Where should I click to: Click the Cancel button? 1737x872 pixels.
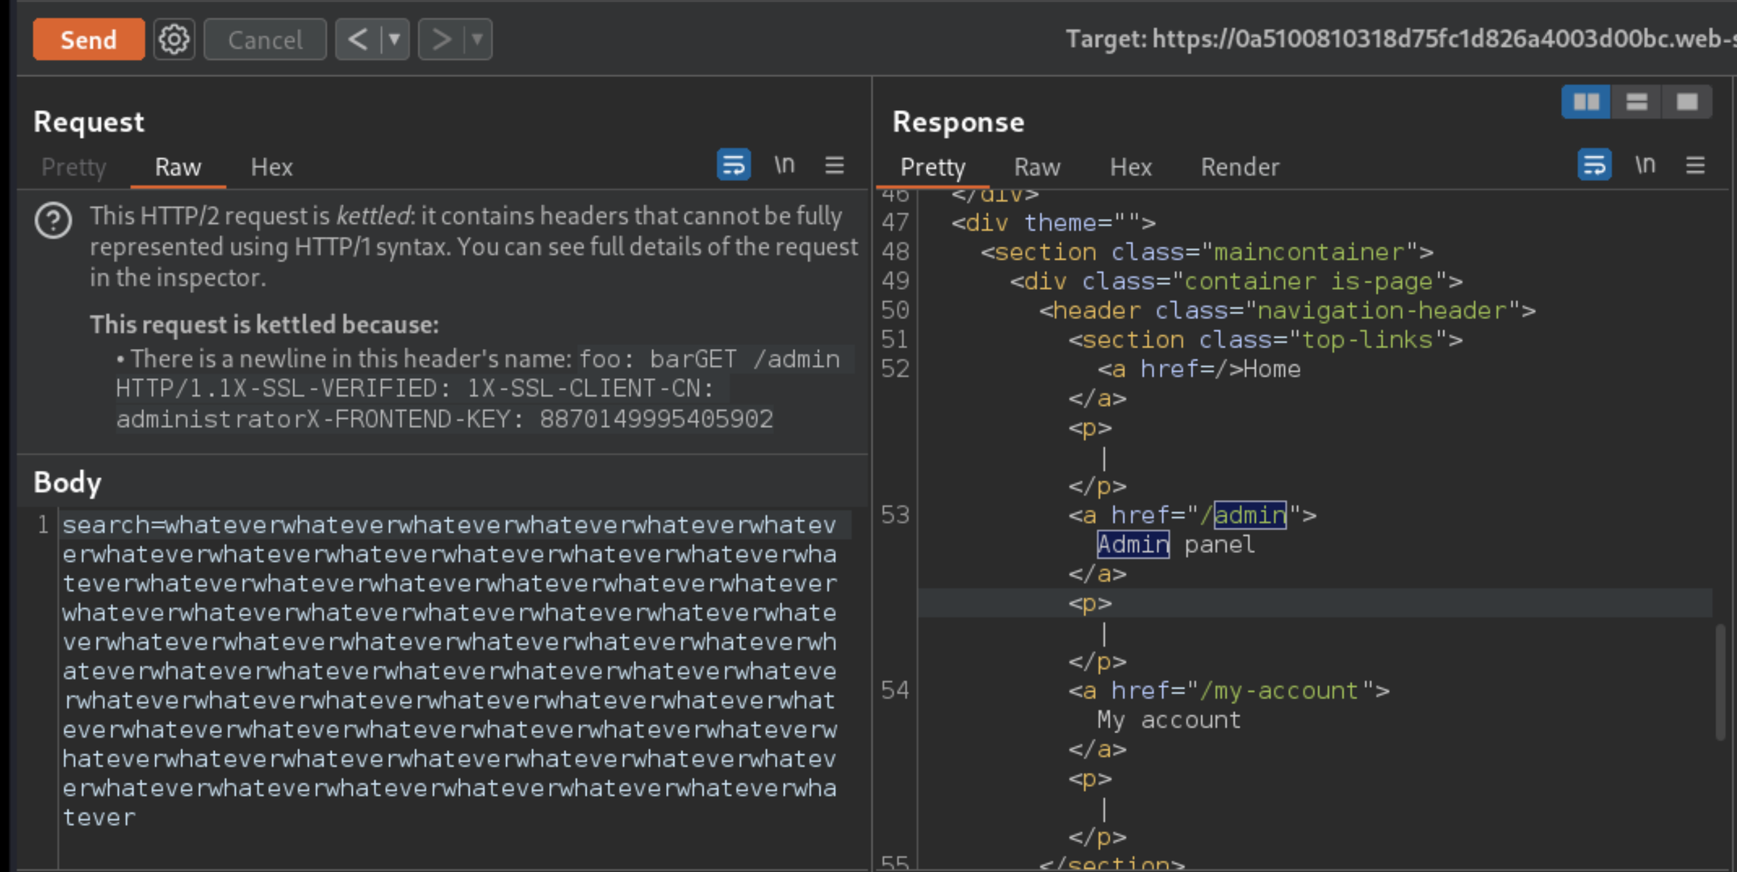click(x=265, y=39)
